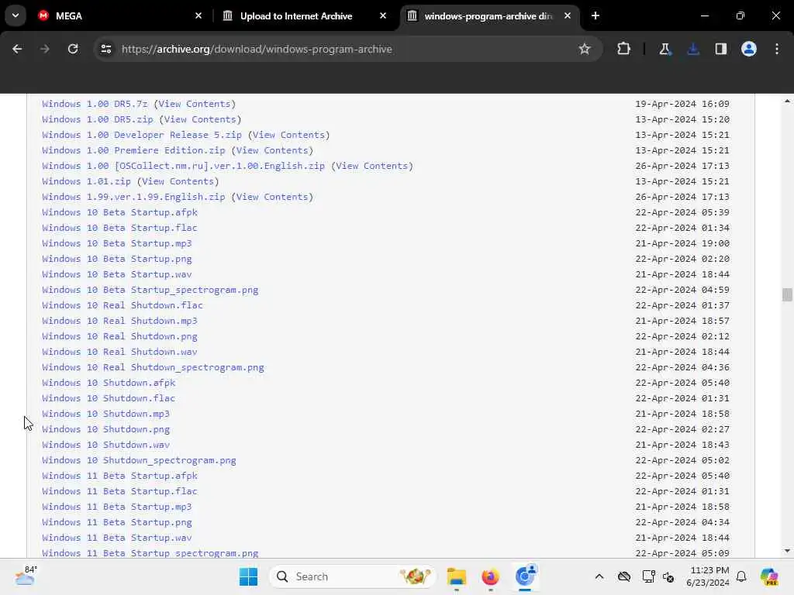The height and width of the screenshot is (595, 794).
Task: Open Windows 10 Real Shutdown.mp3
Action: 119,321
